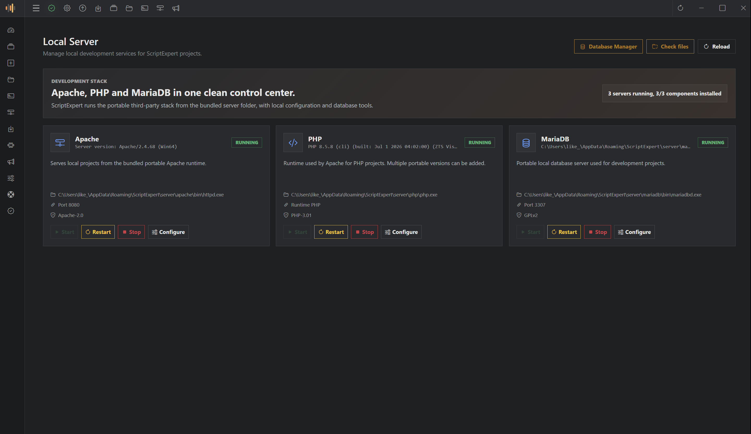Click the upload arrow circle icon in toolbar

83,8
